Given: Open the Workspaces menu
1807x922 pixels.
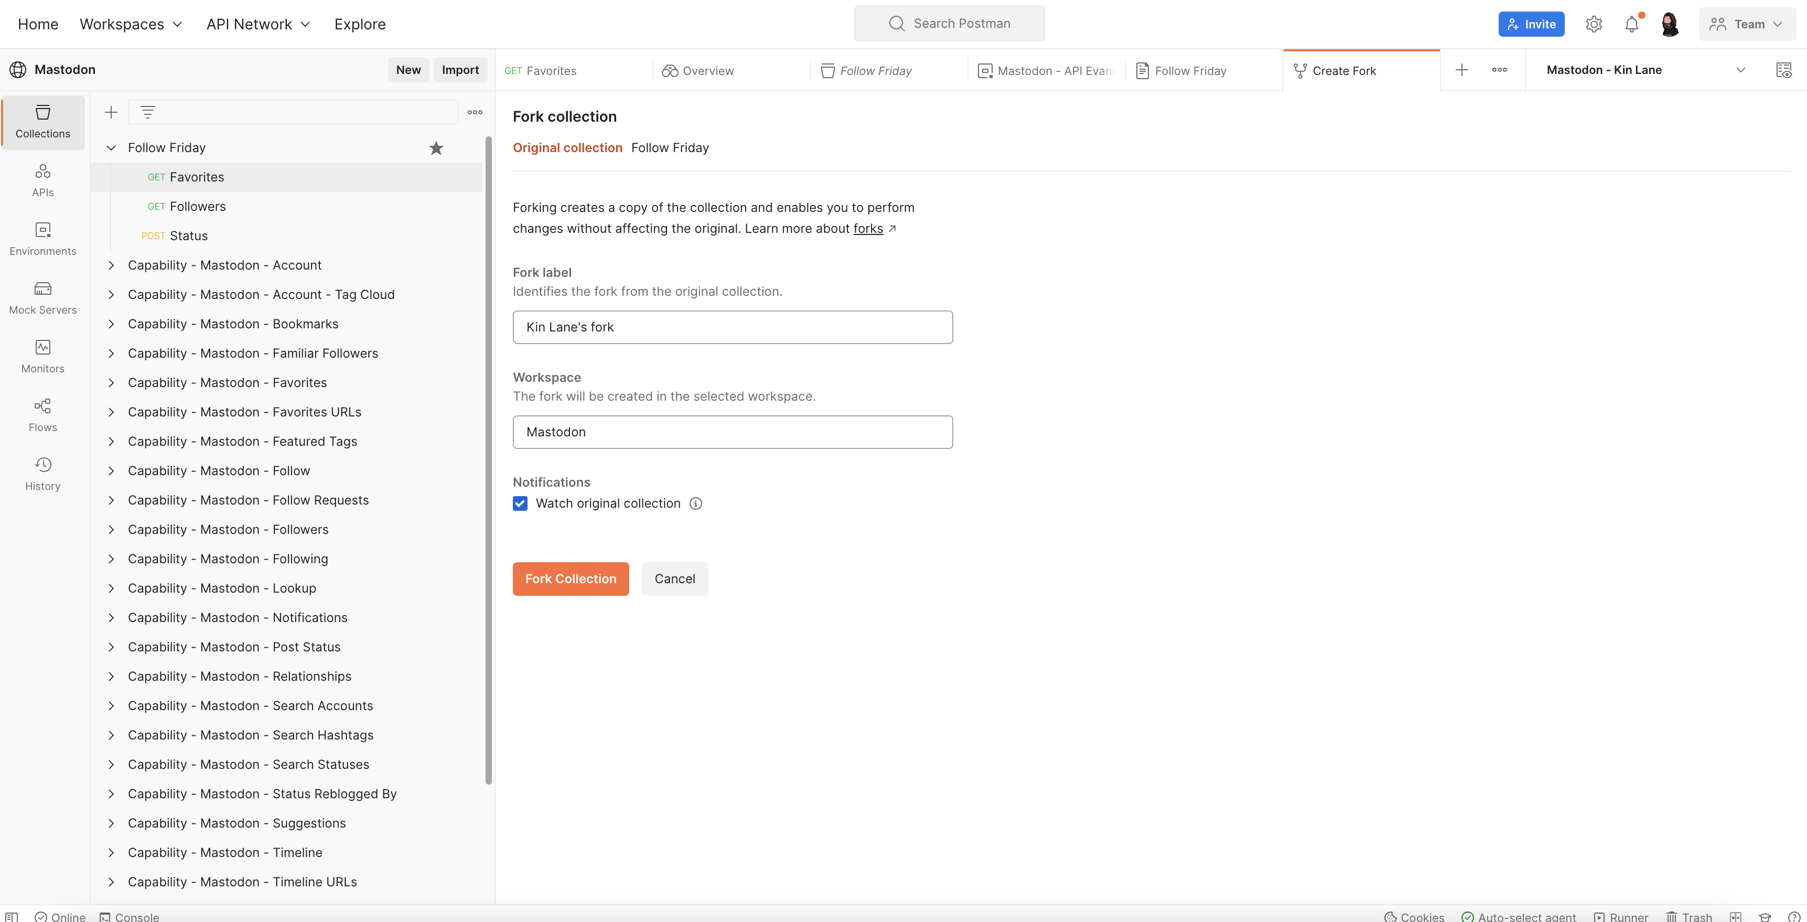Looking at the screenshot, I should (x=131, y=24).
